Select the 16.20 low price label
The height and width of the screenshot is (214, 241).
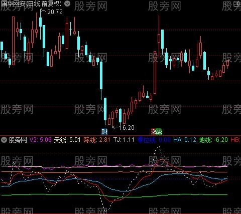127,128
